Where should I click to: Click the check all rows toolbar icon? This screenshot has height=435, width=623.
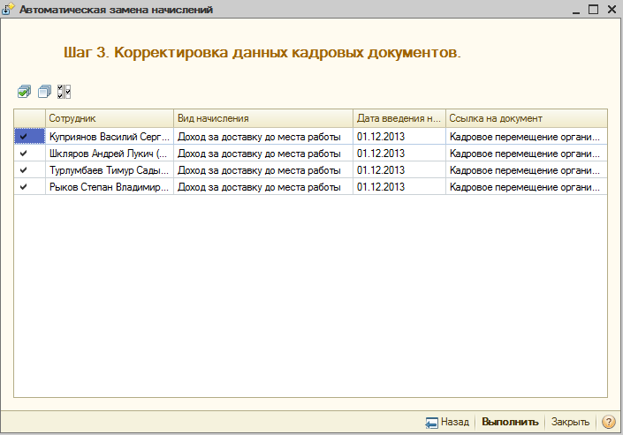point(24,91)
